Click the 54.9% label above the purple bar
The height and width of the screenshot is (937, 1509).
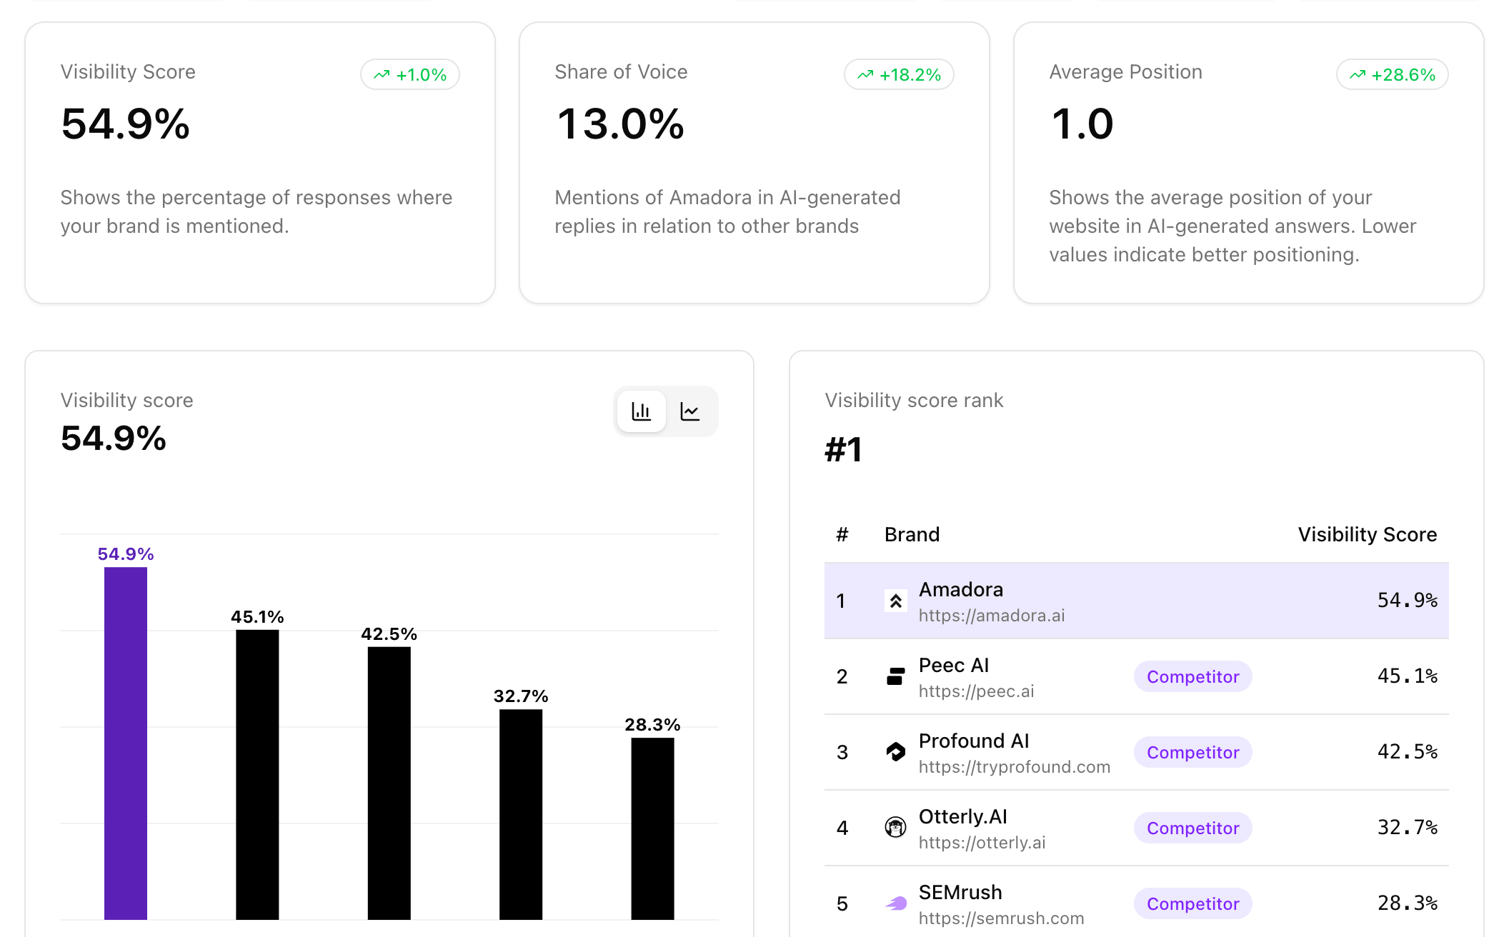pos(126,553)
